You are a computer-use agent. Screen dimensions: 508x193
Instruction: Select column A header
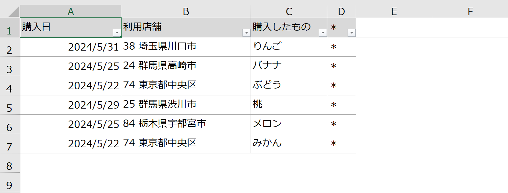click(x=70, y=12)
